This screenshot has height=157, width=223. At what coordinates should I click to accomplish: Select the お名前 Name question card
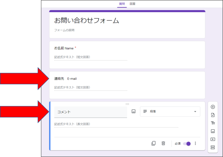pos(127,55)
